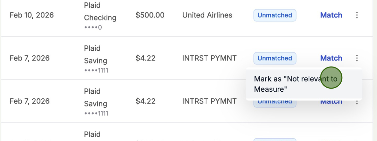
Task: Click the $500.00 amount cell
Action: 150,15
